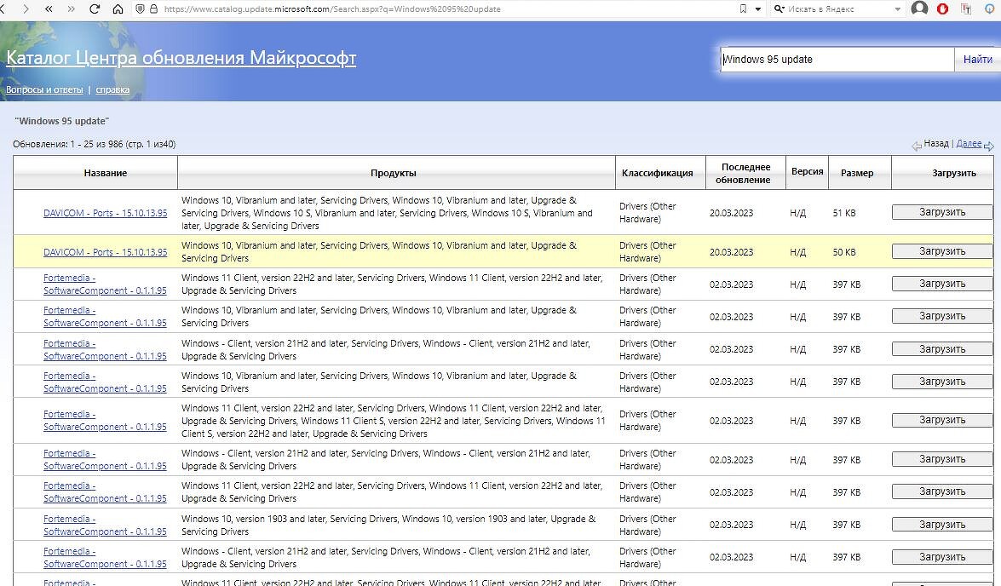Click the right arrow icon beside 'Далее'
The image size is (1001, 586).
click(989, 146)
